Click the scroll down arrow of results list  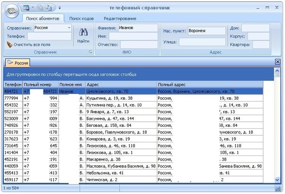tap(277, 180)
